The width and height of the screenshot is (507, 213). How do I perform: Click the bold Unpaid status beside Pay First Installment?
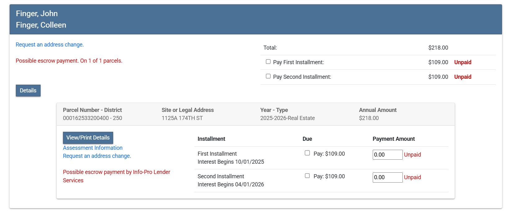point(463,62)
